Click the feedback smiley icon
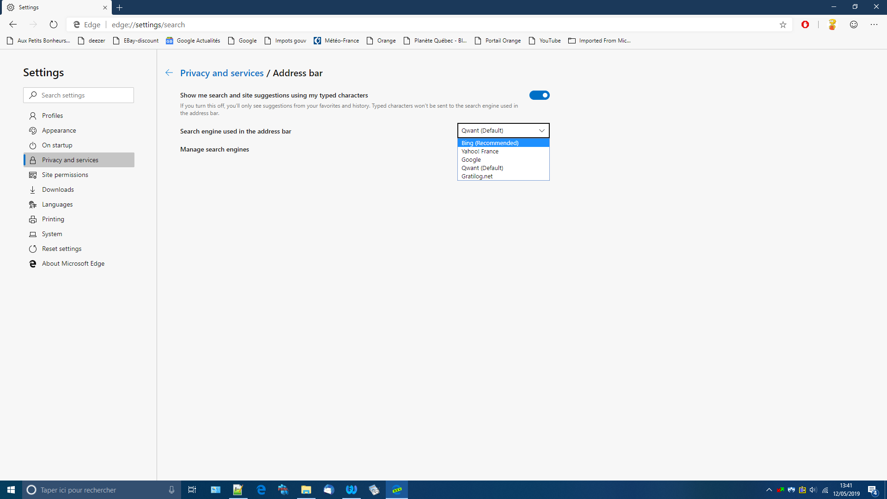This screenshot has width=887, height=499. 854,24
